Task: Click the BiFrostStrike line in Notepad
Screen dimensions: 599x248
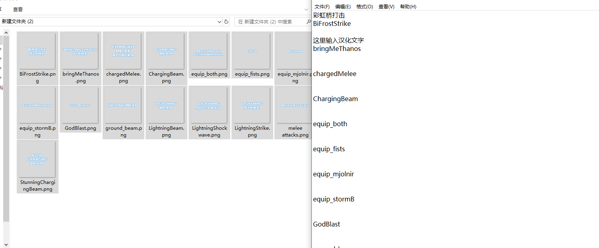Action: (x=332, y=23)
